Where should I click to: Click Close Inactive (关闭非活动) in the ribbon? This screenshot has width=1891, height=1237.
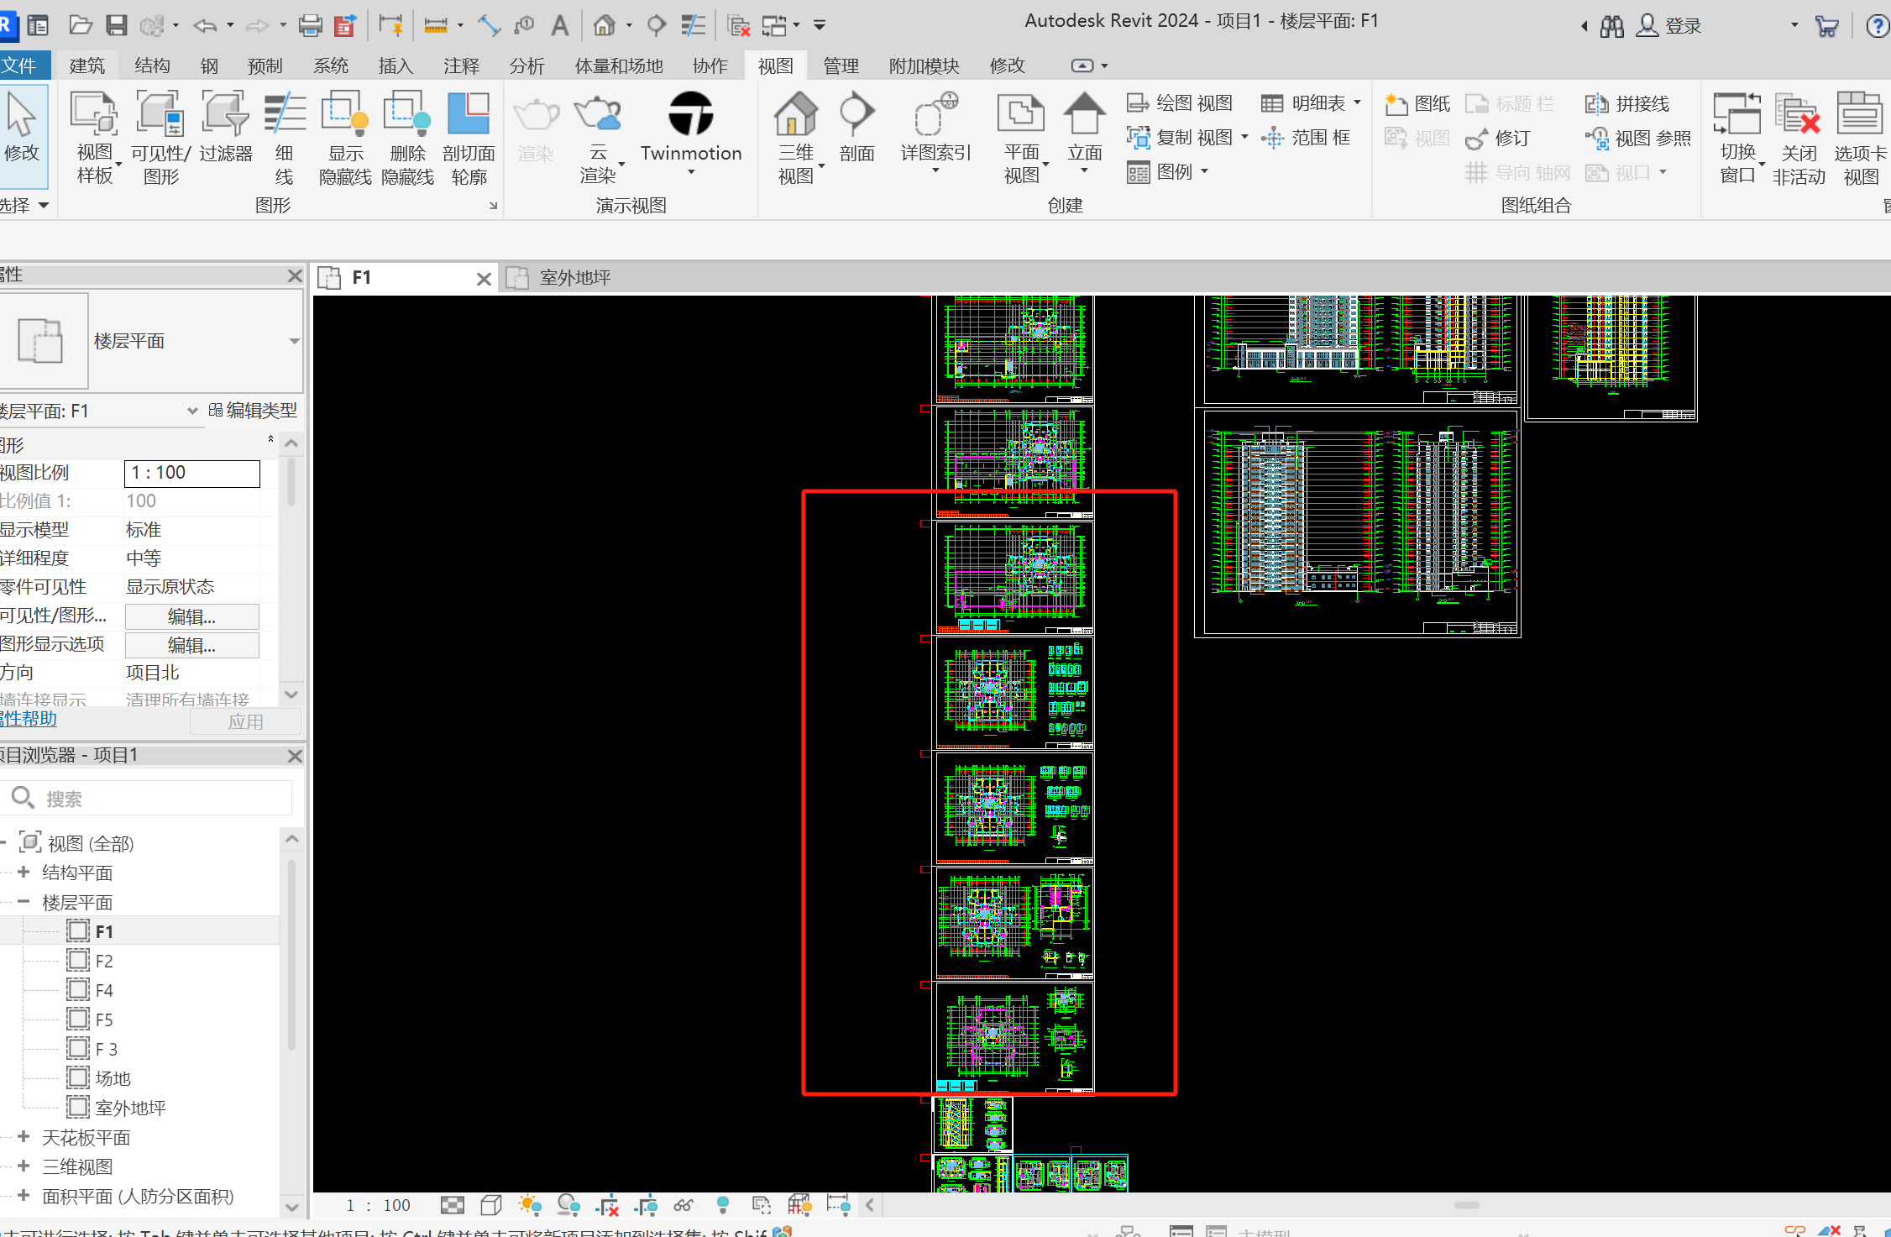[1798, 139]
